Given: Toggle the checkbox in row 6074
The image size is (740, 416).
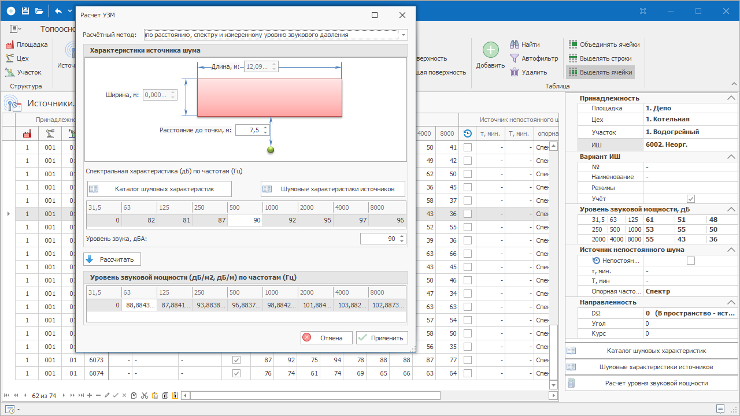Looking at the screenshot, I should point(236,373).
